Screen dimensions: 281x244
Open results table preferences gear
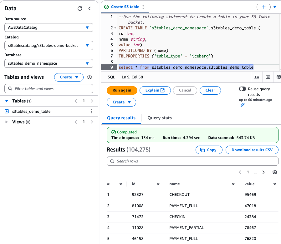(275, 172)
